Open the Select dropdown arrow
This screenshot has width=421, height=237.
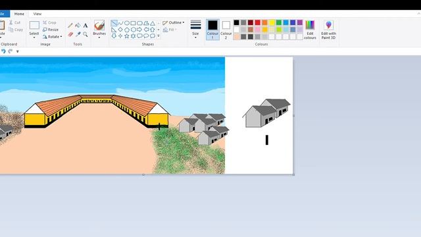[x=34, y=38]
